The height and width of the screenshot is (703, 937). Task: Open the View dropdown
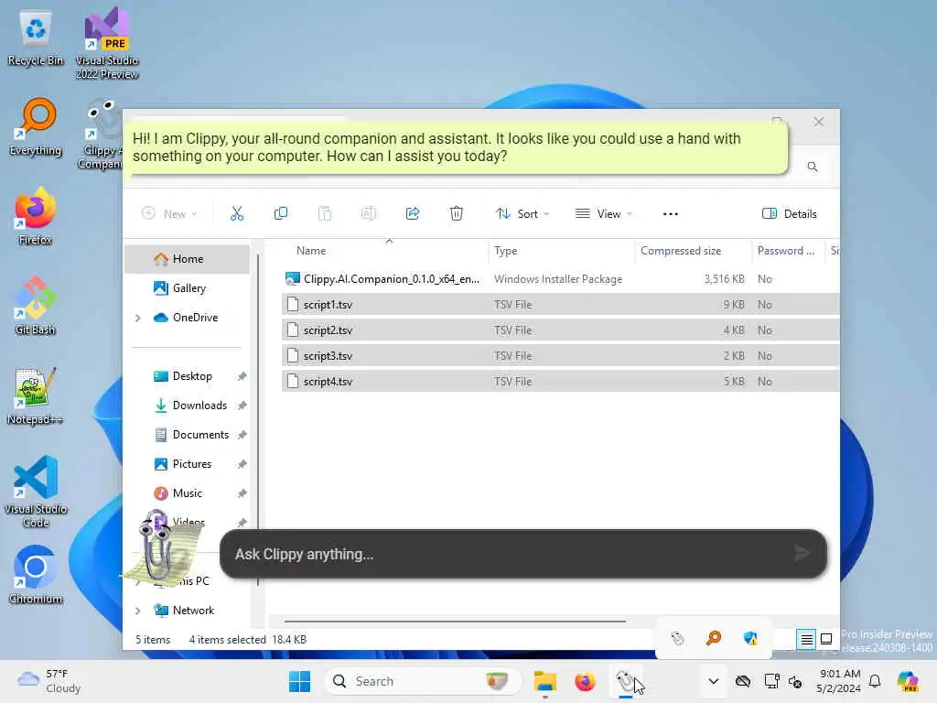(x=604, y=213)
